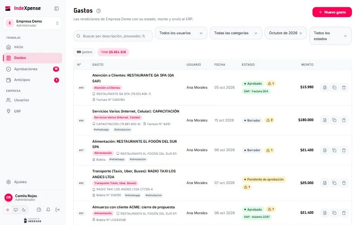Viewport: 360px width, 225px height.
Task: Collapse the sidebar with the panel icon
Action: pos(57,9)
